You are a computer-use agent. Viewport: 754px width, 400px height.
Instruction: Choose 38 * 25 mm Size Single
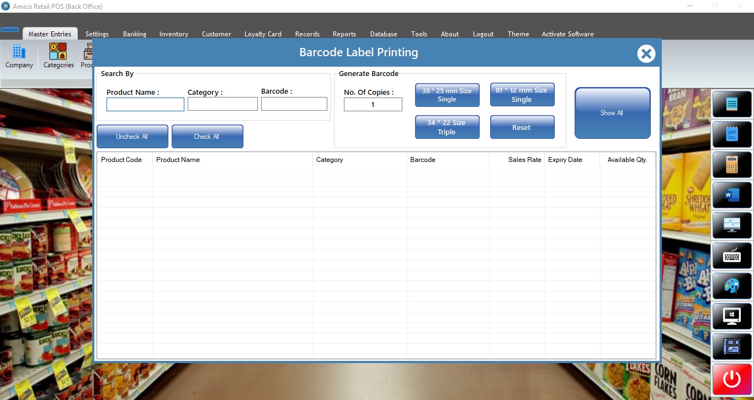(447, 95)
